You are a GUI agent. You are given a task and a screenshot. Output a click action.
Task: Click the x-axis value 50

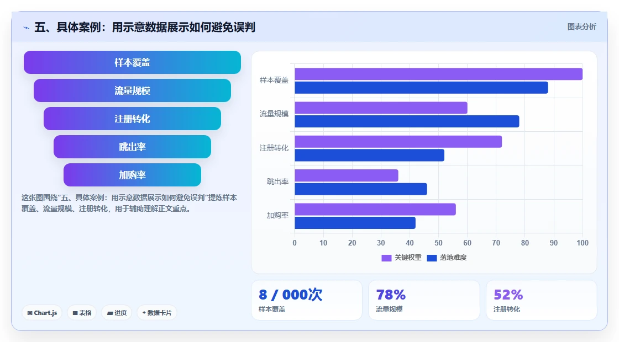coord(439,243)
